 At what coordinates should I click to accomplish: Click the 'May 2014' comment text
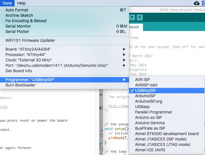tap(138, 65)
